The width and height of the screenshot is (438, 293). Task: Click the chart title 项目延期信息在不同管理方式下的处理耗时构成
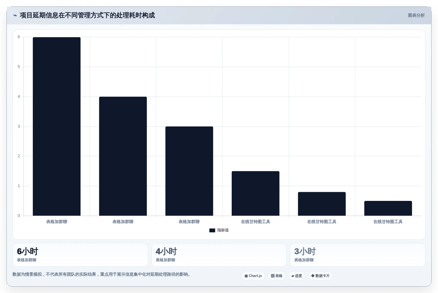pyautogui.click(x=87, y=15)
